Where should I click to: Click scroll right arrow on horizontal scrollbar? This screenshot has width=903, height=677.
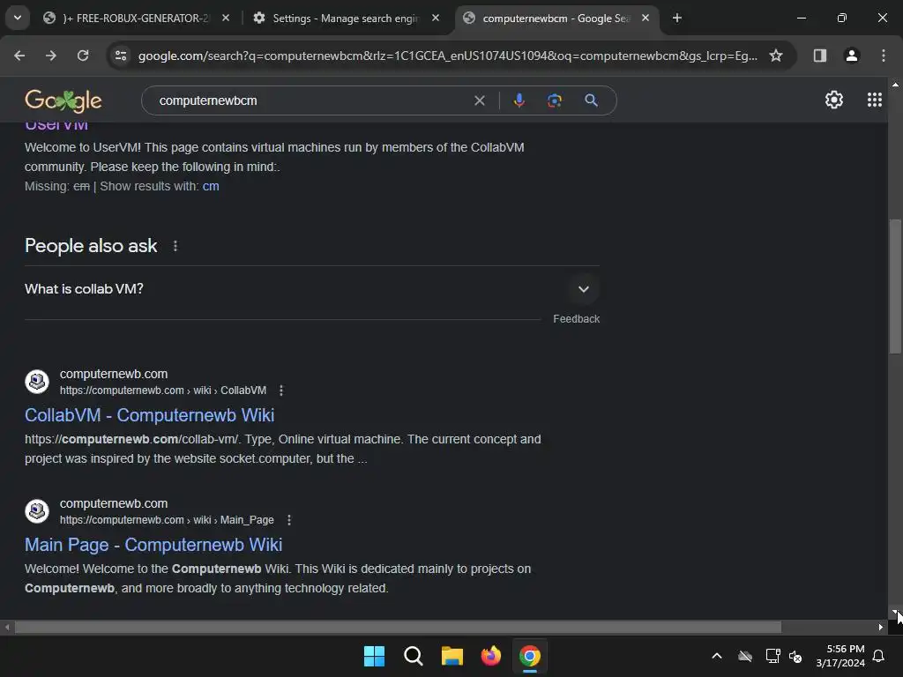coord(881,627)
